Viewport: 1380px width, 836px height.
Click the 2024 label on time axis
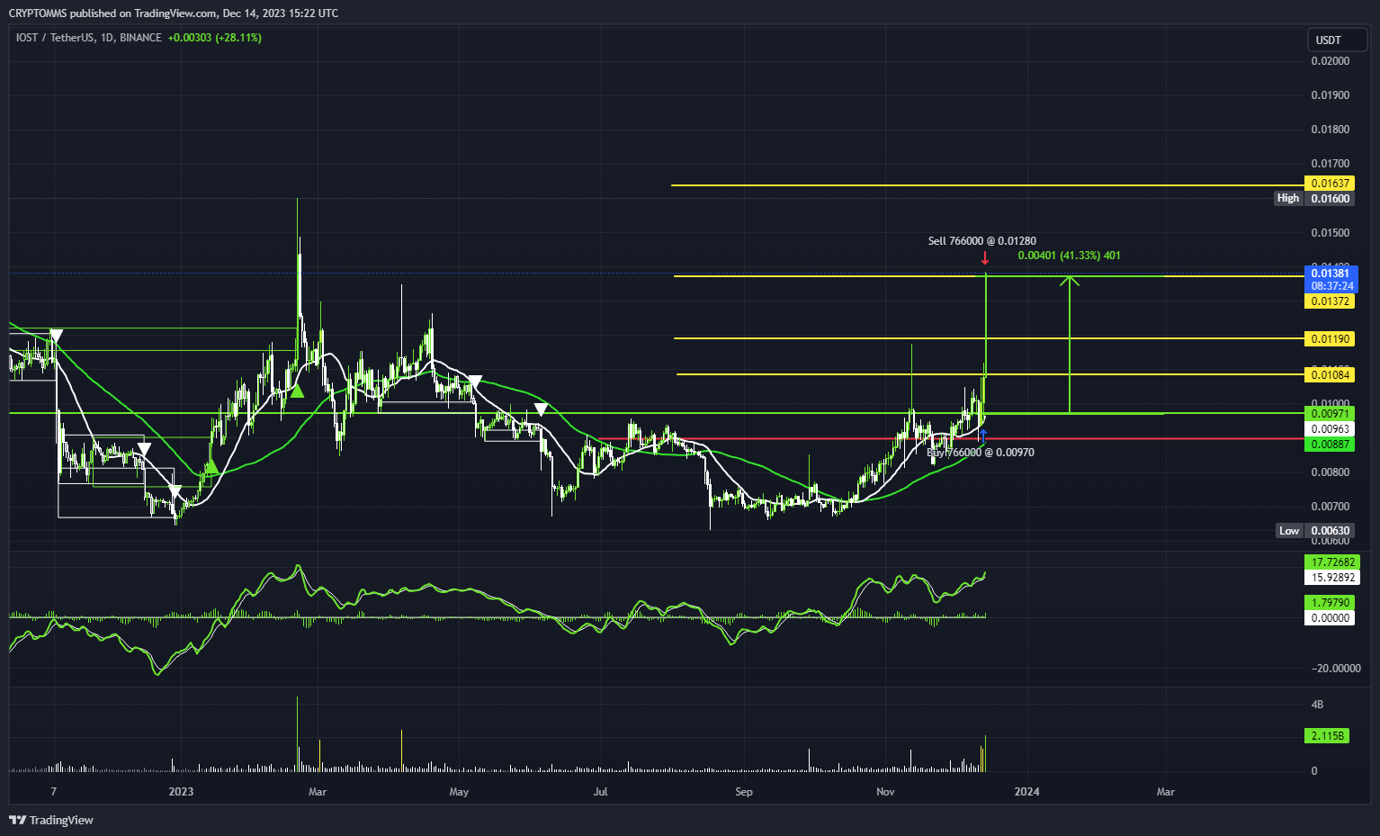(1026, 792)
